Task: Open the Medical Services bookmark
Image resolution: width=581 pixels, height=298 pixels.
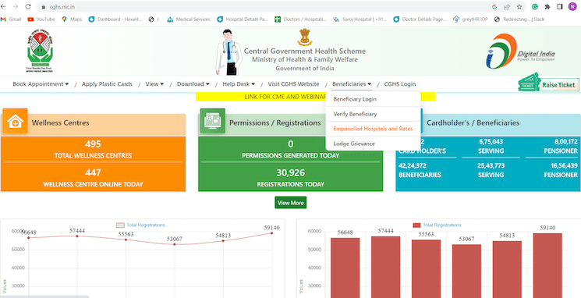Action: (x=189, y=20)
